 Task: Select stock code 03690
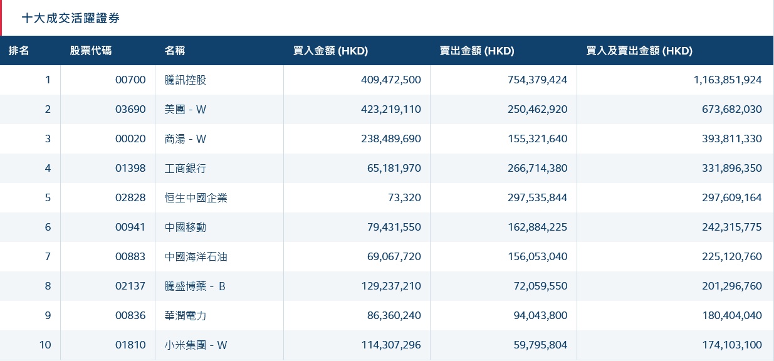pos(130,109)
